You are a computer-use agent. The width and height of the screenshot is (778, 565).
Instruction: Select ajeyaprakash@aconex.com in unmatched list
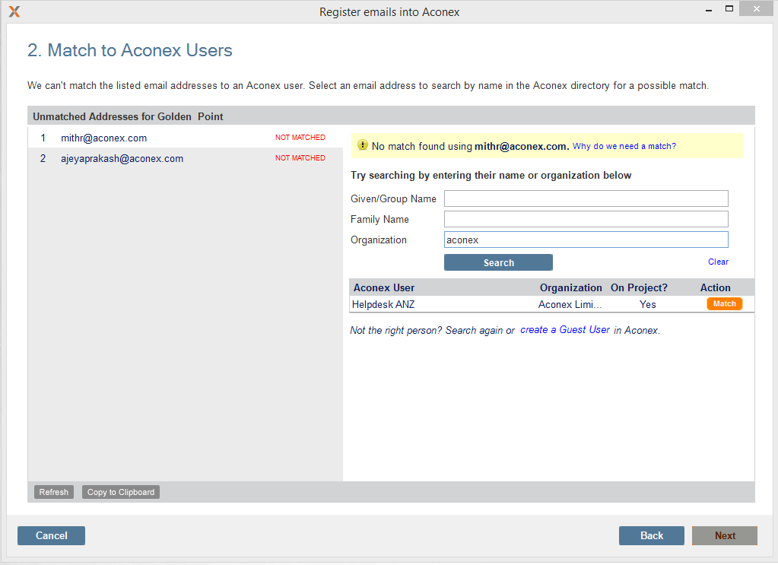pyautogui.click(x=122, y=159)
